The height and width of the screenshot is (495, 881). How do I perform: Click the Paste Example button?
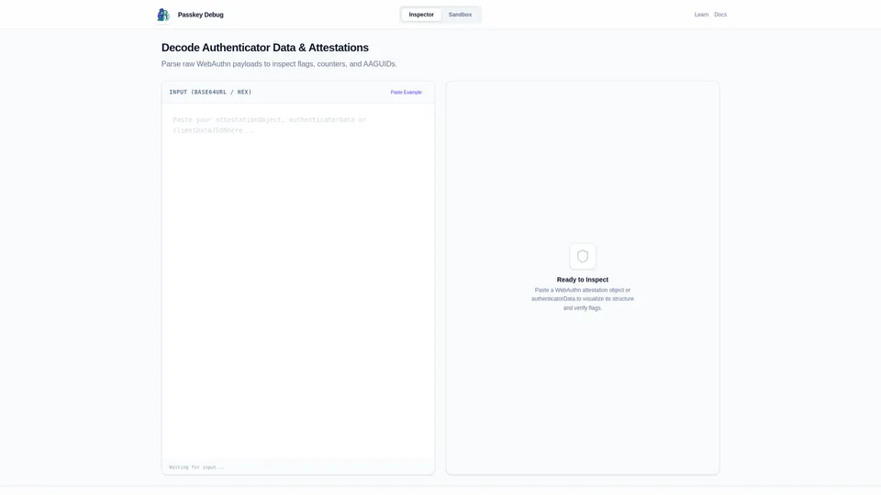tap(406, 92)
